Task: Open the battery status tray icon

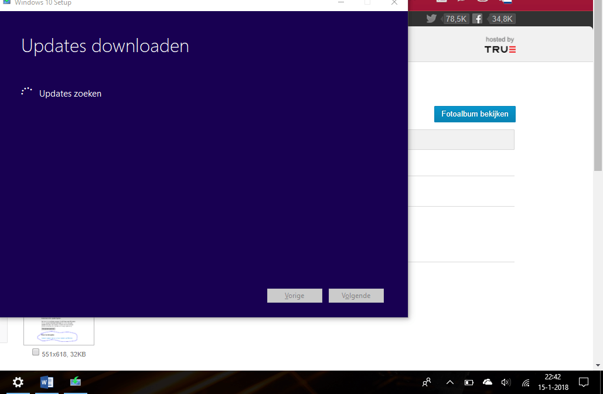Action: coord(469,382)
